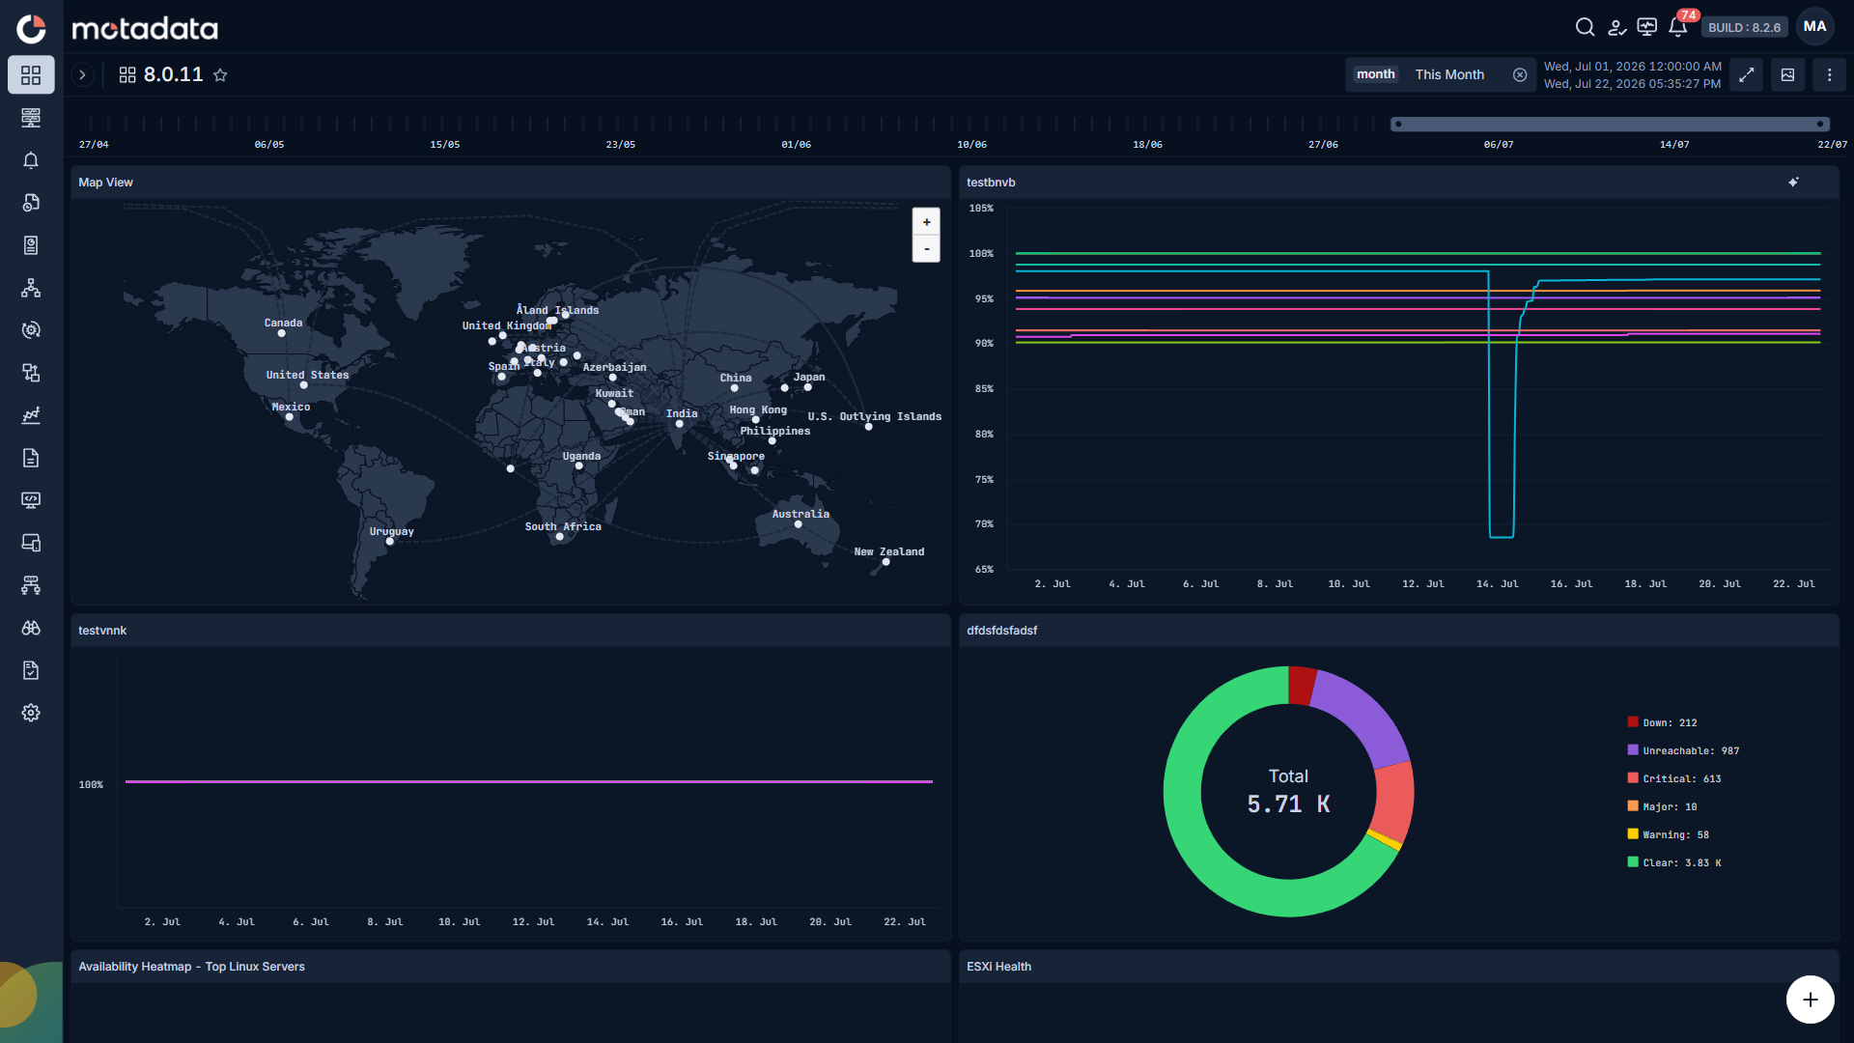Open the binoculars explorer sidebar icon
Screen dimensions: 1854x1043
coord(31,628)
